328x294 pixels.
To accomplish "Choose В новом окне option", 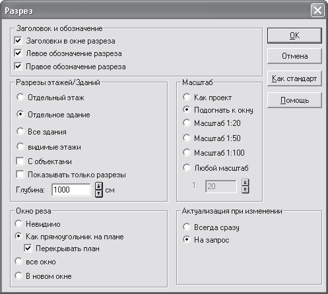I will click(18, 276).
